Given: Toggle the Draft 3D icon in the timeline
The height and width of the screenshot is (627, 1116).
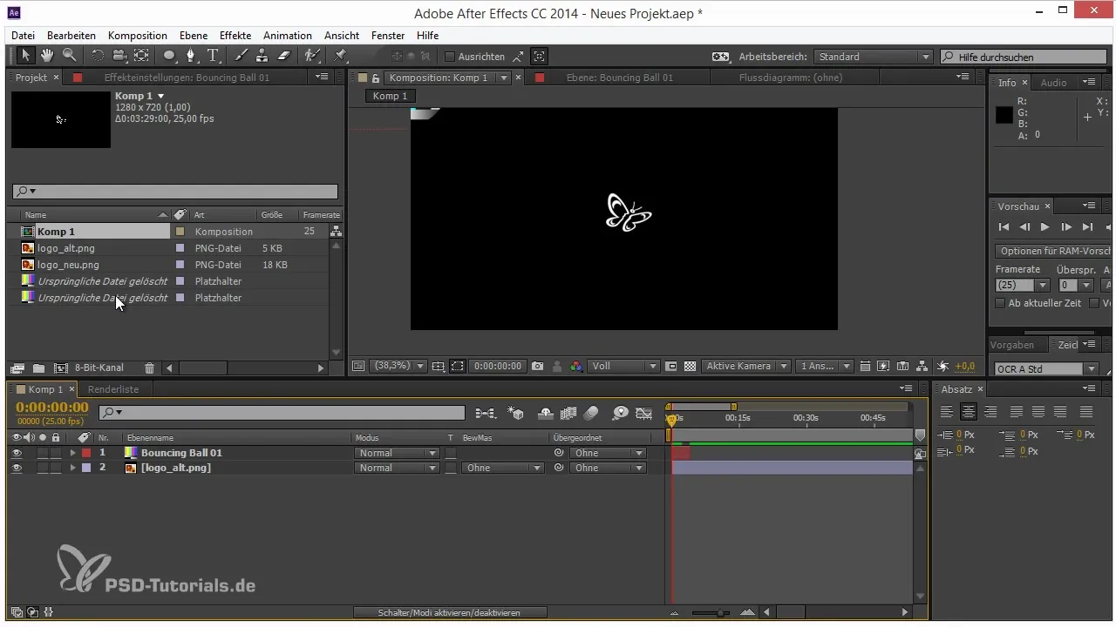Looking at the screenshot, I should 516,413.
